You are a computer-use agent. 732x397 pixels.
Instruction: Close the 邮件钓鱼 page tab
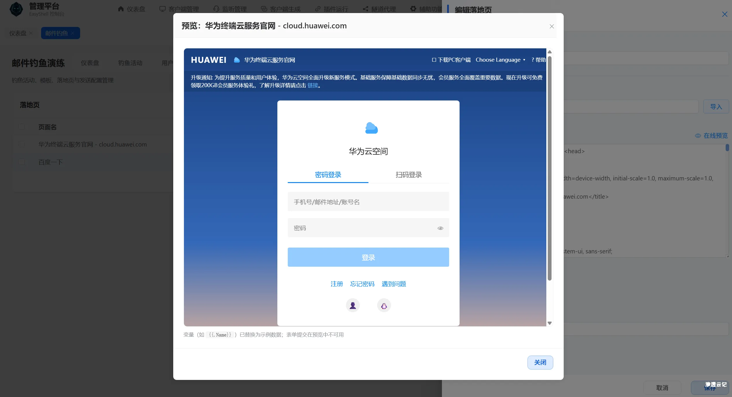pyautogui.click(x=73, y=33)
